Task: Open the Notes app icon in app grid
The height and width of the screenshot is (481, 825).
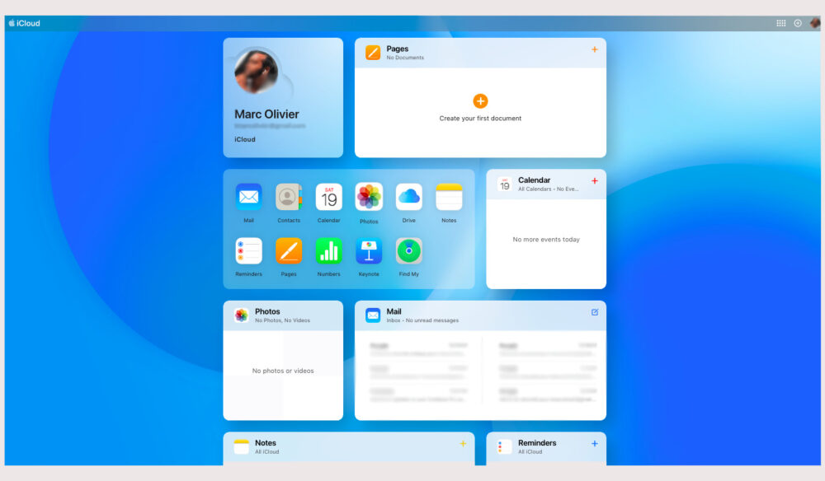Action: coord(449,197)
